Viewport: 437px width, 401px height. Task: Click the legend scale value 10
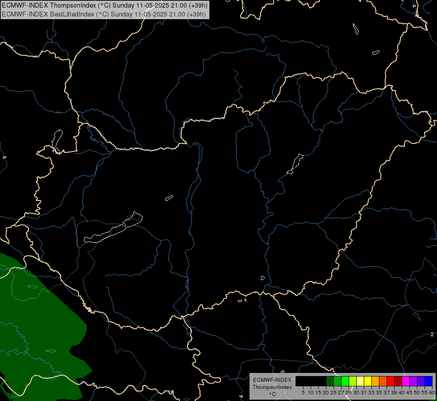click(x=311, y=393)
